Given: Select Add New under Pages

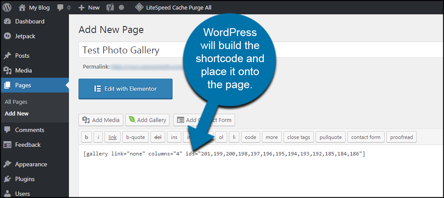Looking at the screenshot, I should pyautogui.click(x=17, y=113).
